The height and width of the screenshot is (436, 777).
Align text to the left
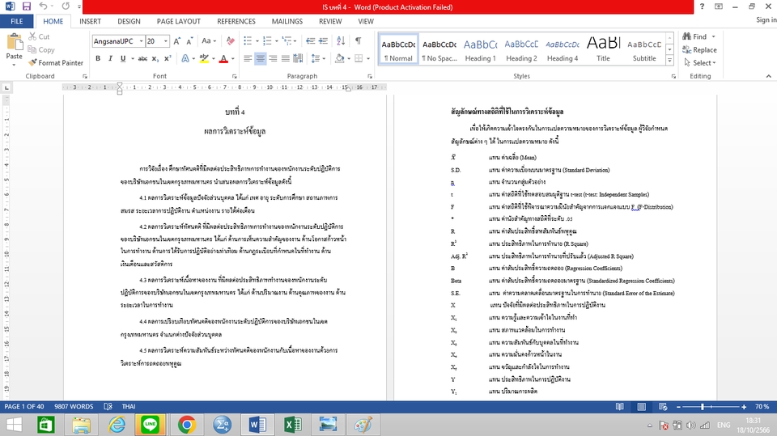248,58
